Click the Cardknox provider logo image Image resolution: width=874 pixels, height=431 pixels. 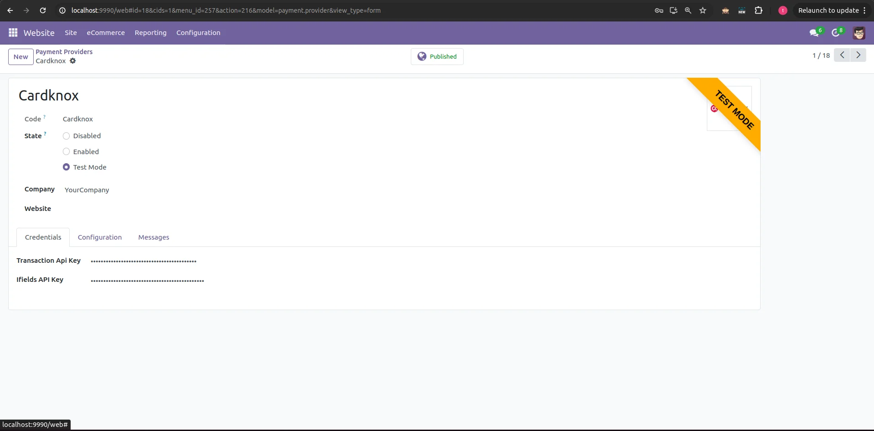click(729, 108)
